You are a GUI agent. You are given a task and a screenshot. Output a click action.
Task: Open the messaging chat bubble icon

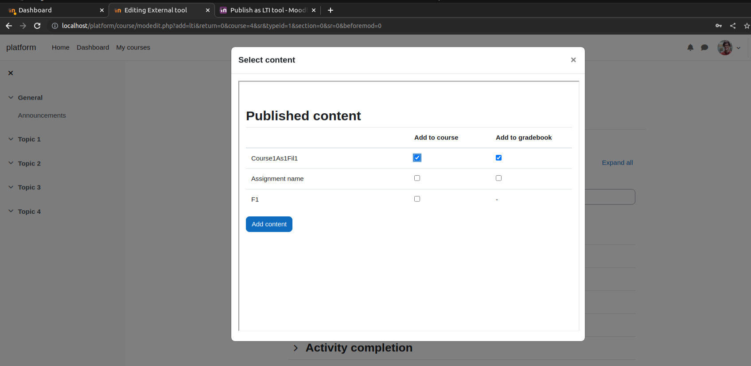704,47
